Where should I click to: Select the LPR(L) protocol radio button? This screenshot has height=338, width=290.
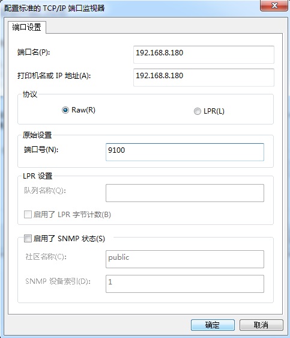pyautogui.click(x=198, y=111)
